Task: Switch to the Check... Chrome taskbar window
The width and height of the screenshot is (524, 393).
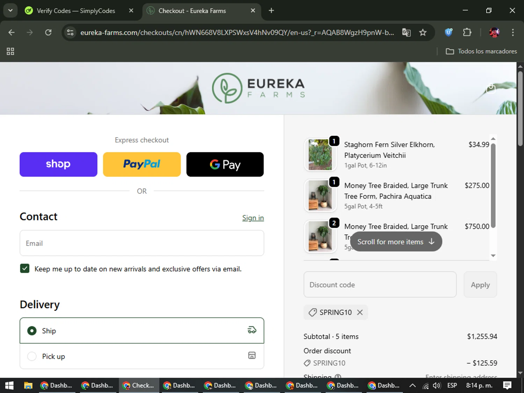Action: [139, 385]
